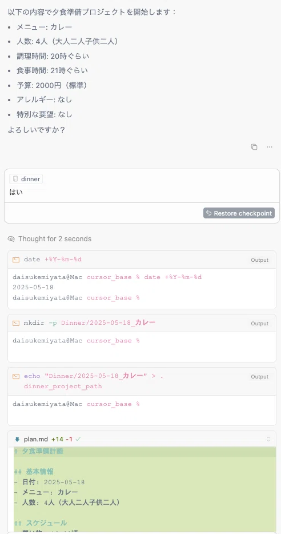The height and width of the screenshot is (534, 281).
Task: Click the dinner file chip
Action: click(x=26, y=179)
